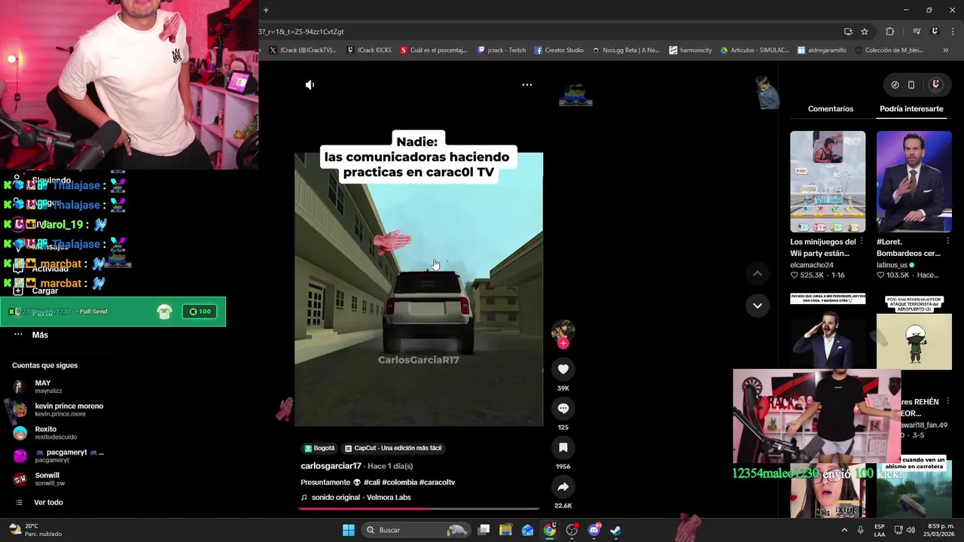Click the install app icon in address bar
Viewport: 964px width, 542px height.
coord(848,32)
